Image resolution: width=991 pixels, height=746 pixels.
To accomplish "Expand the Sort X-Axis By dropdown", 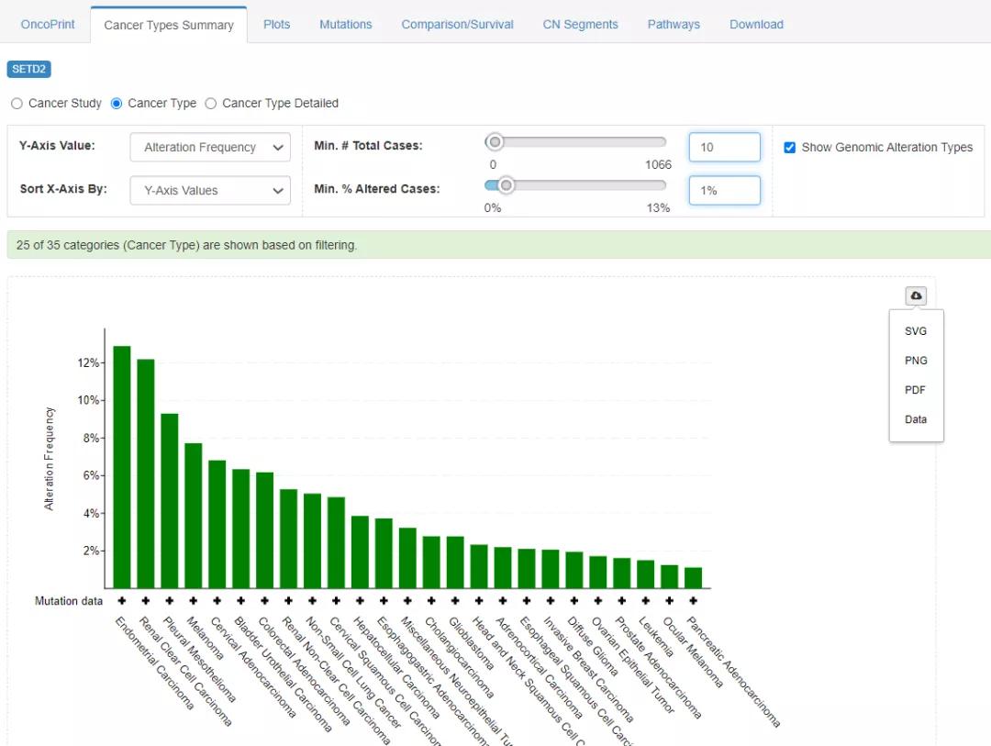I will 210,191.
